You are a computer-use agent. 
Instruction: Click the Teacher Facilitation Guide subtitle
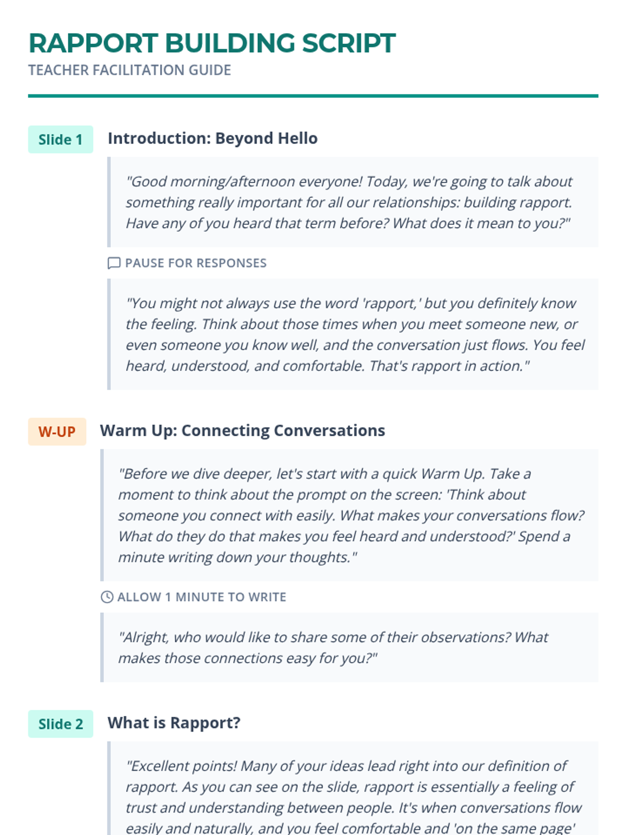[x=129, y=70]
